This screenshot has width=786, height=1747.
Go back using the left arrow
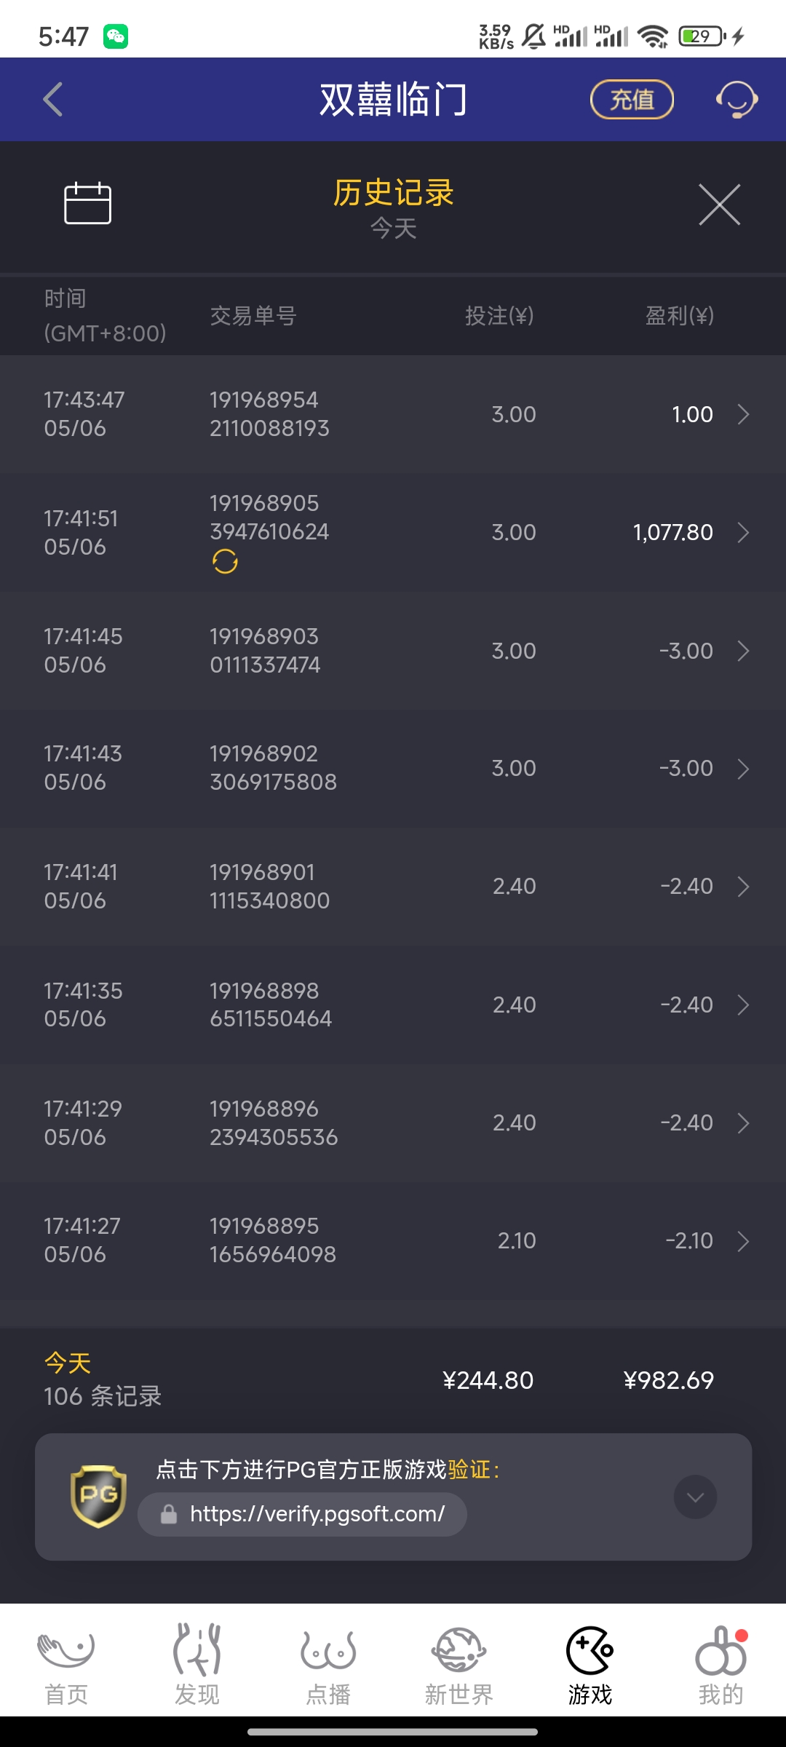(53, 100)
